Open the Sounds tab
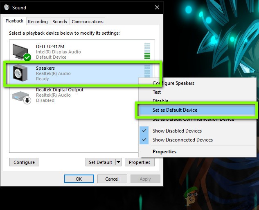Viewport: 259px width, 210px height. (x=60, y=22)
